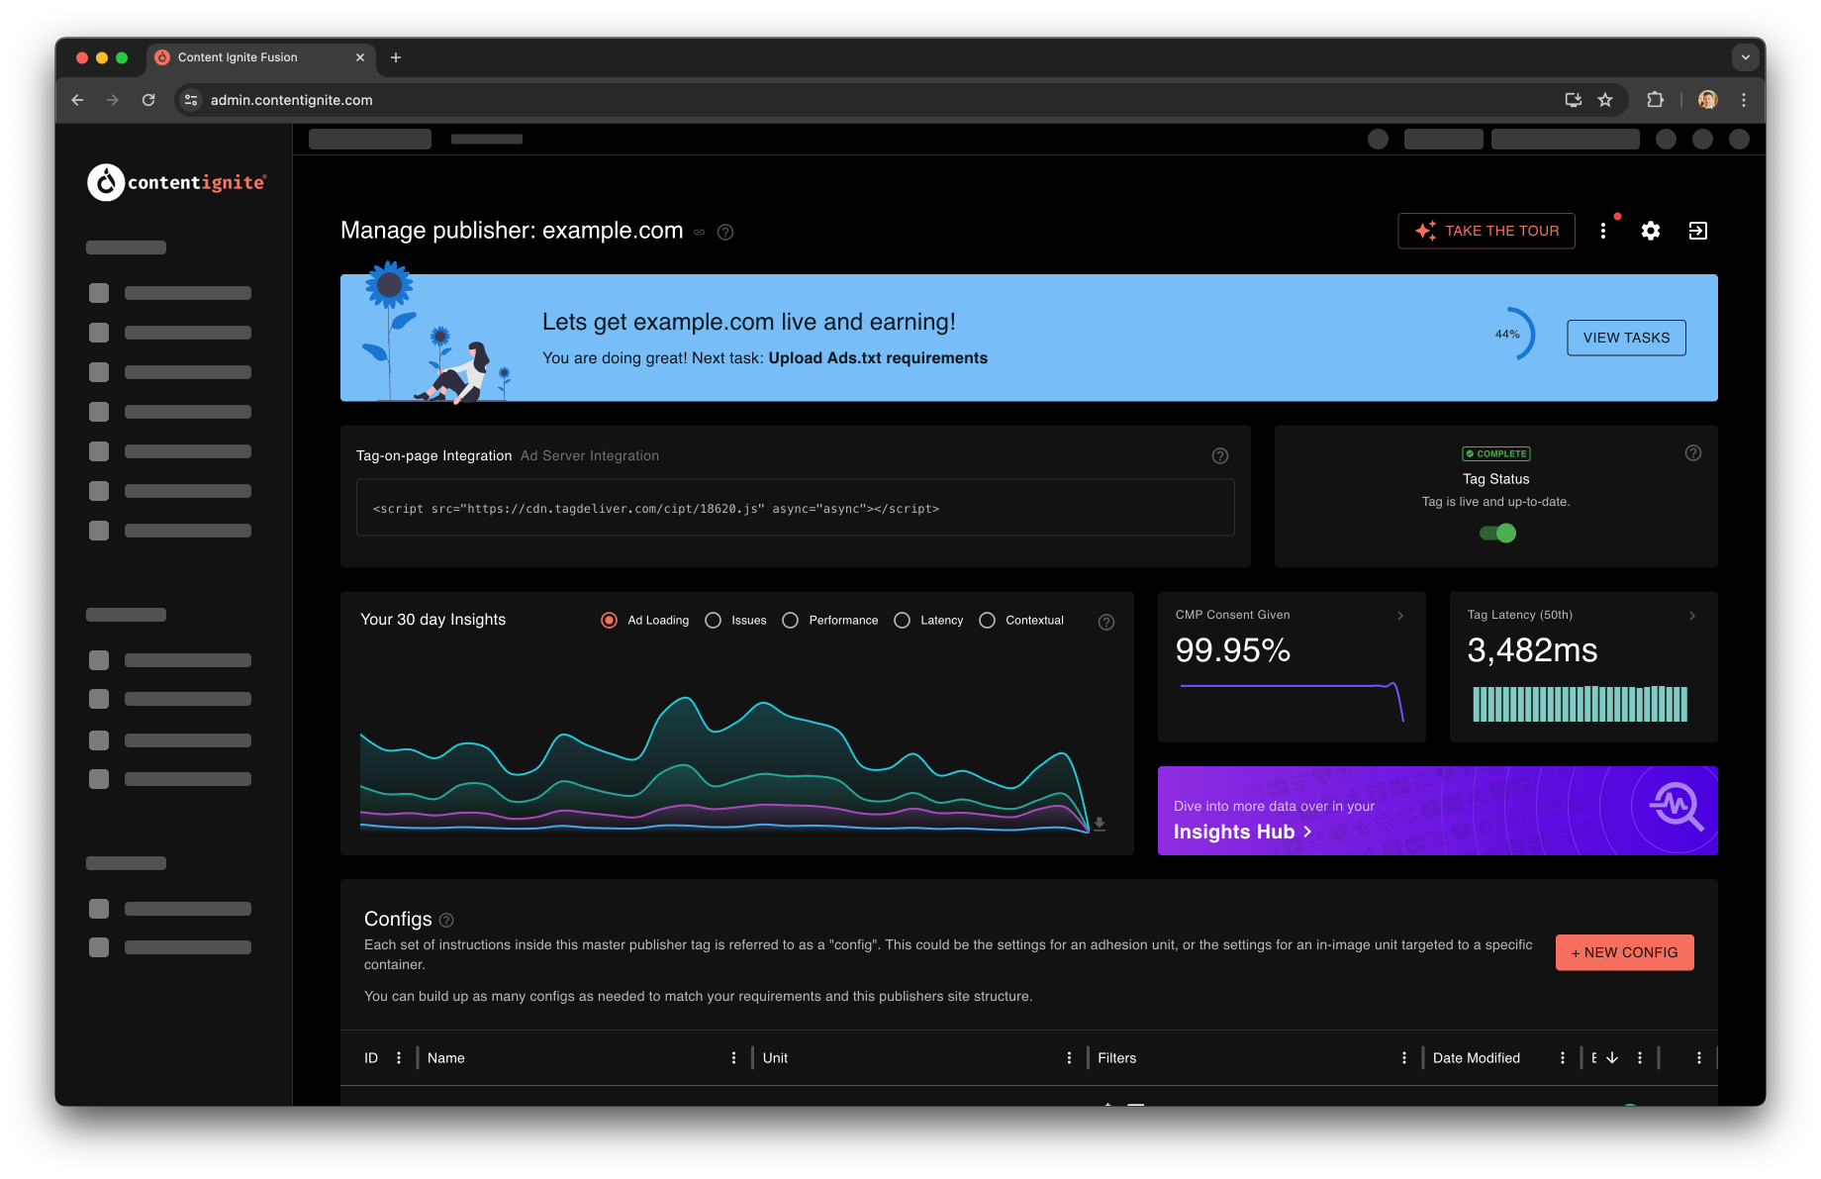Select Issues radio option
1821x1179 pixels.
coord(713,621)
